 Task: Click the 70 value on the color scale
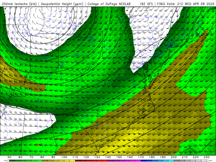point(31,157)
